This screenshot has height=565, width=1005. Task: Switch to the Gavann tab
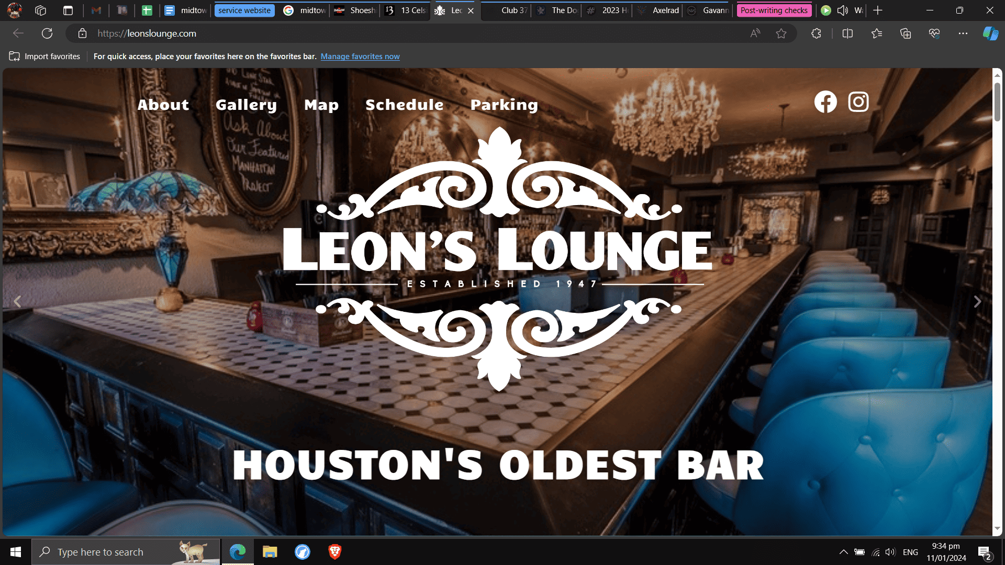(708, 10)
